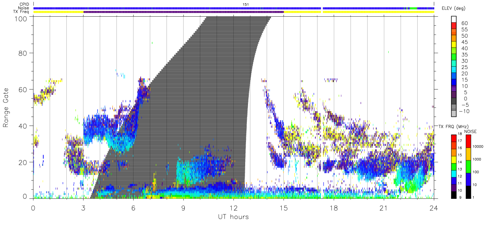This screenshot has height=225, width=488.
Task: Click elevation colorbar label '30'
Action: click(x=465, y=61)
